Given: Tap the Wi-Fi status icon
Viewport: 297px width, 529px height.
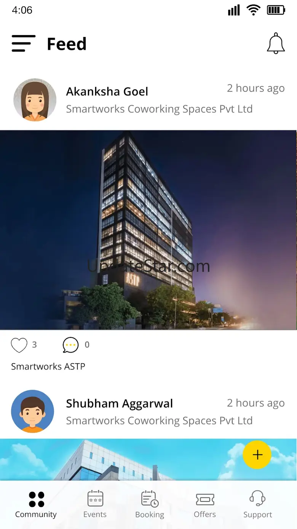Looking at the screenshot, I should pyautogui.click(x=253, y=10).
